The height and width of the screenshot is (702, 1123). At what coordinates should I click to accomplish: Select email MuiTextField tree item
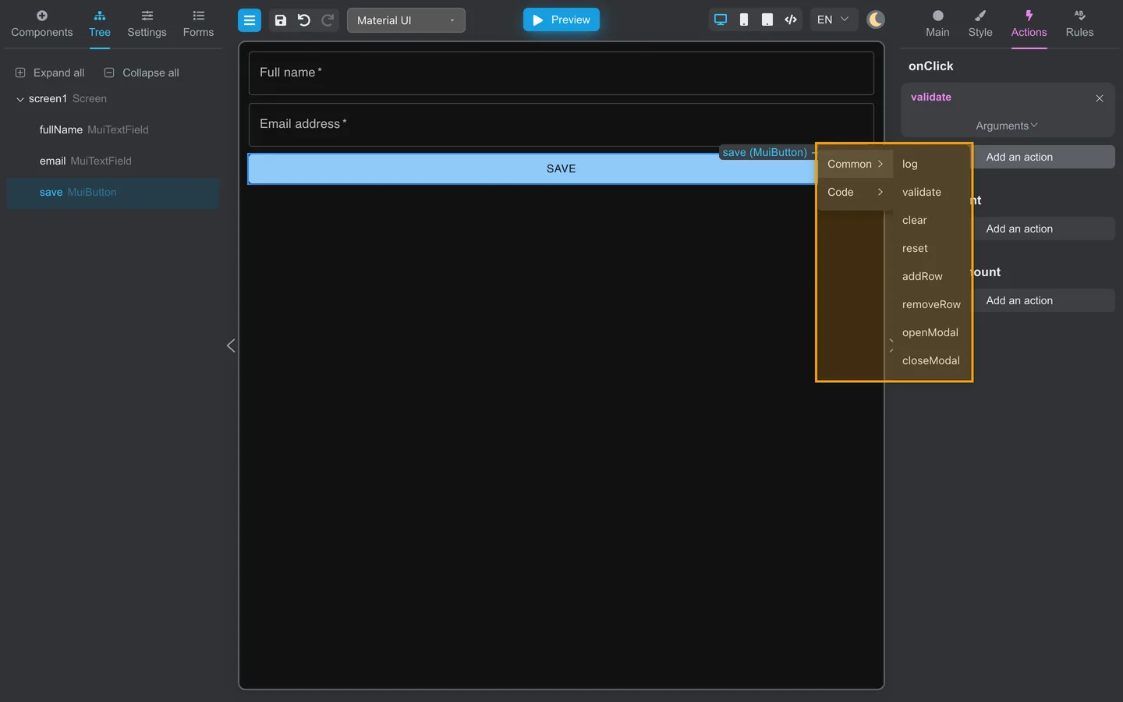(x=113, y=161)
